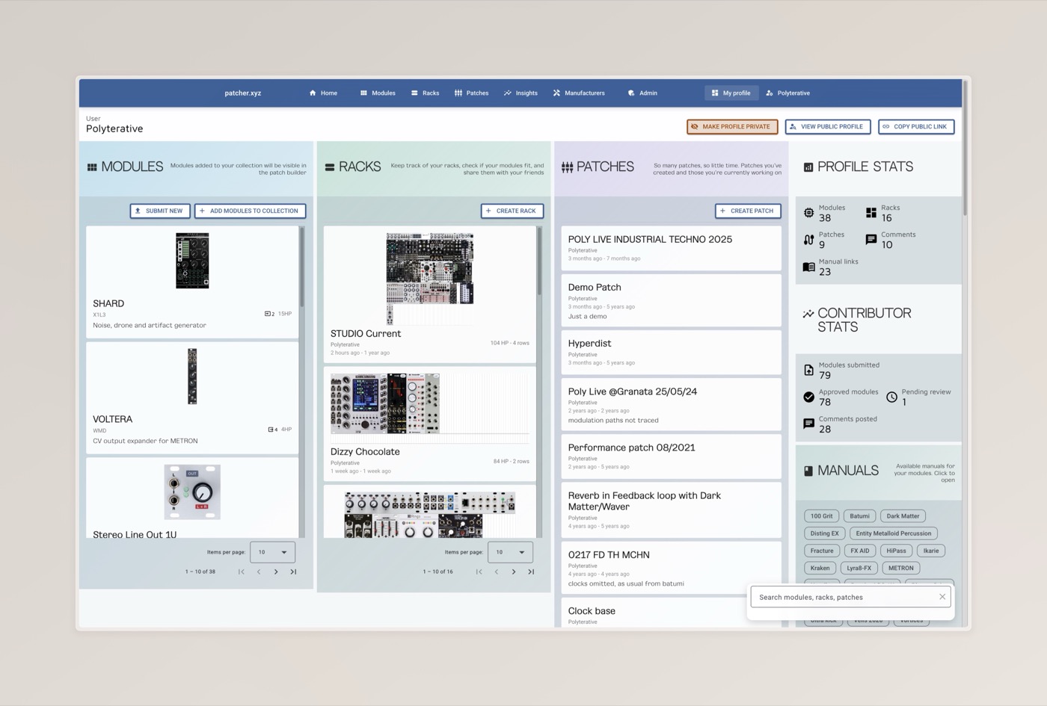1047x706 pixels.
Task: Go to previous page of modules
Action: tap(259, 572)
